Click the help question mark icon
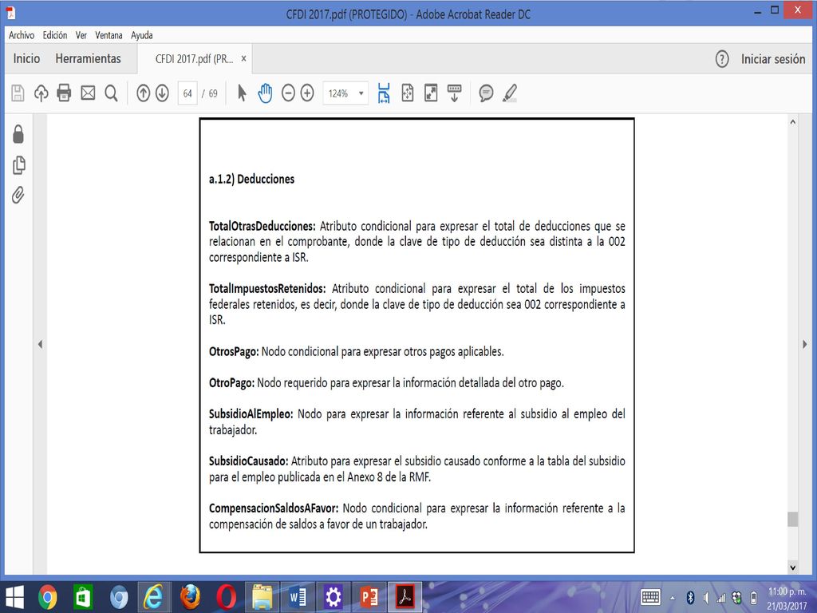The image size is (817, 613). pyautogui.click(x=721, y=59)
